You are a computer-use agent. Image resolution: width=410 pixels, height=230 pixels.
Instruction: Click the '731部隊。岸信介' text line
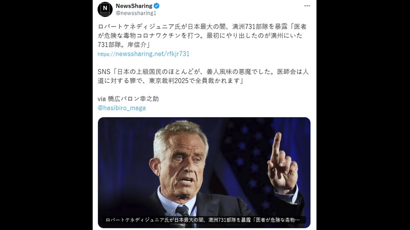click(124, 45)
